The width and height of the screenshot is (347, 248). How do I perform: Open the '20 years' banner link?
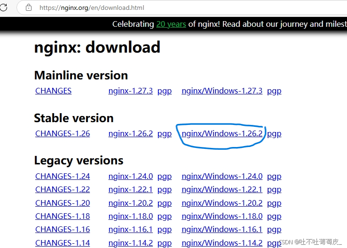(x=171, y=24)
